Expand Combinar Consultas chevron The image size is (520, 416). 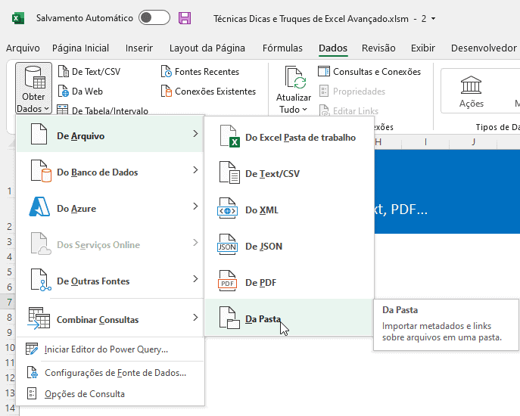click(195, 317)
